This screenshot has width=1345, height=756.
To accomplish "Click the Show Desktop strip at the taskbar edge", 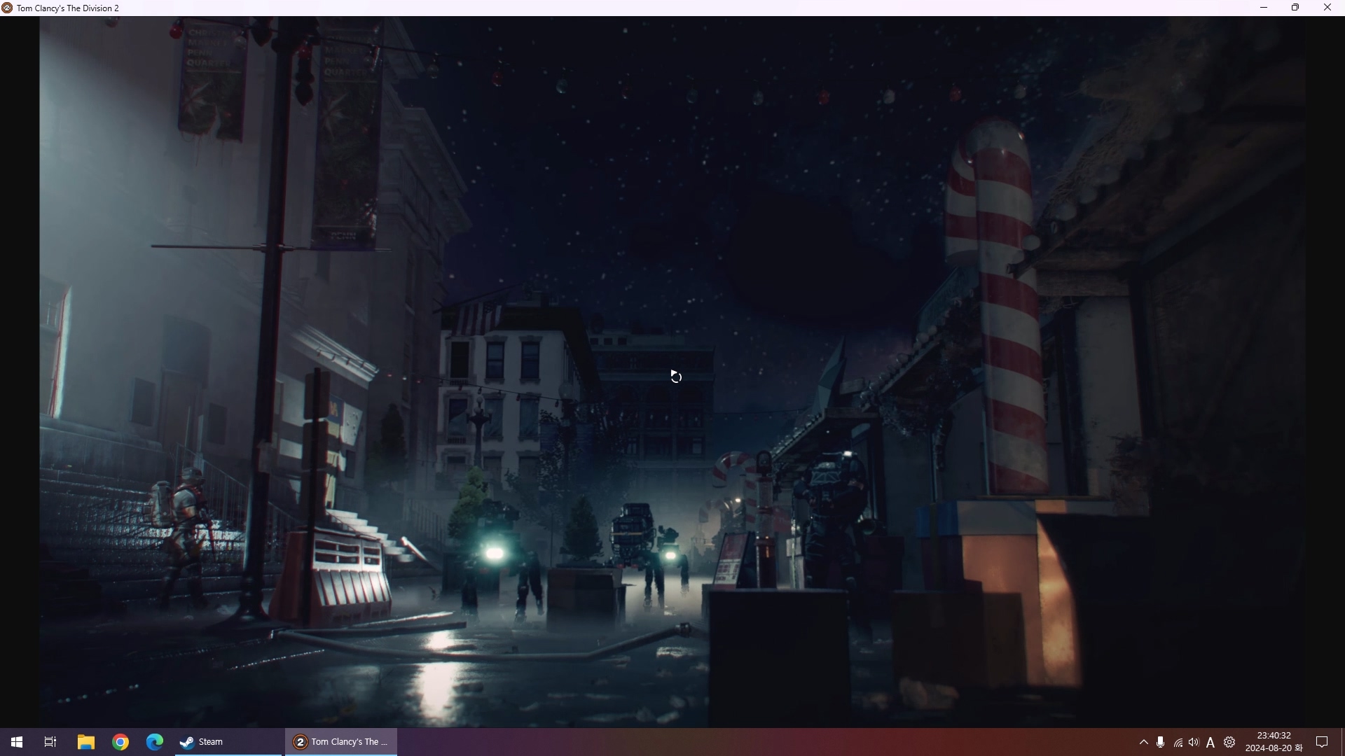I will [1342, 742].
